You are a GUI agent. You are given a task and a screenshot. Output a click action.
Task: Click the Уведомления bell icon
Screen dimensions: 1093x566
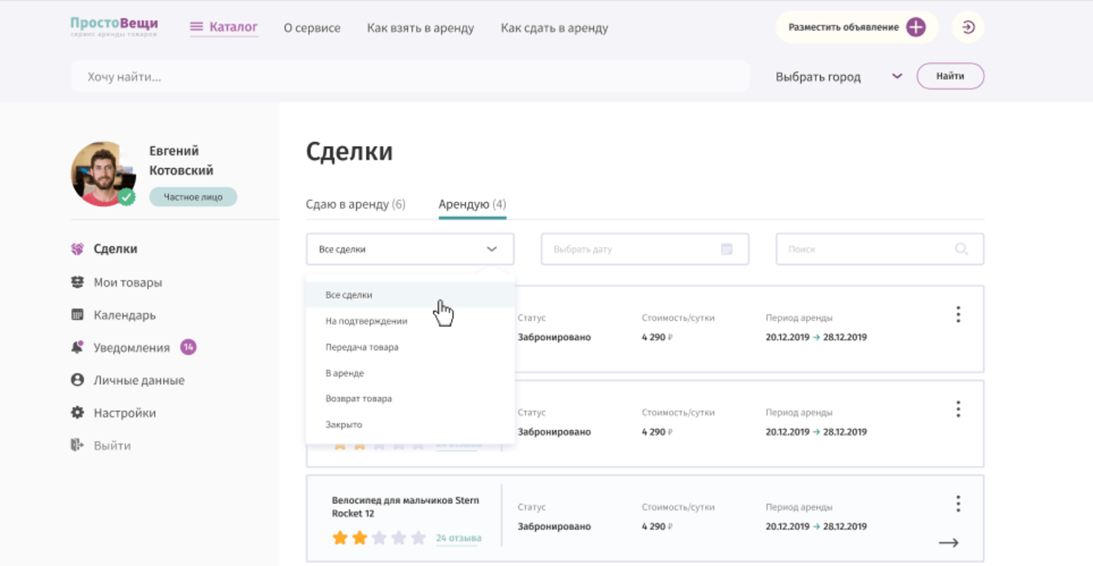(x=77, y=347)
